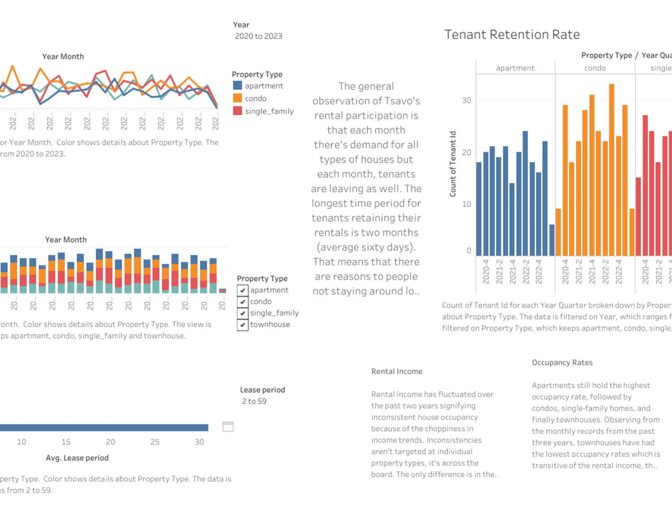
Task: Click the 2020-4 label under apartment bars
Action: (486, 271)
